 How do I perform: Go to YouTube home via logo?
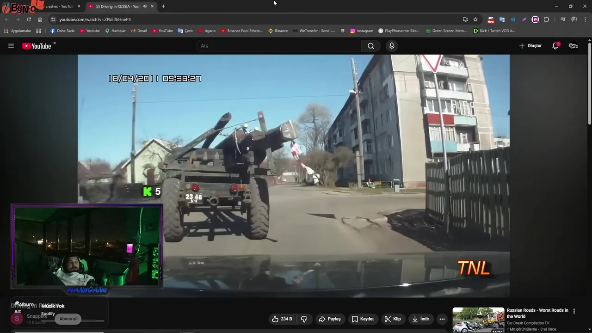(37, 46)
